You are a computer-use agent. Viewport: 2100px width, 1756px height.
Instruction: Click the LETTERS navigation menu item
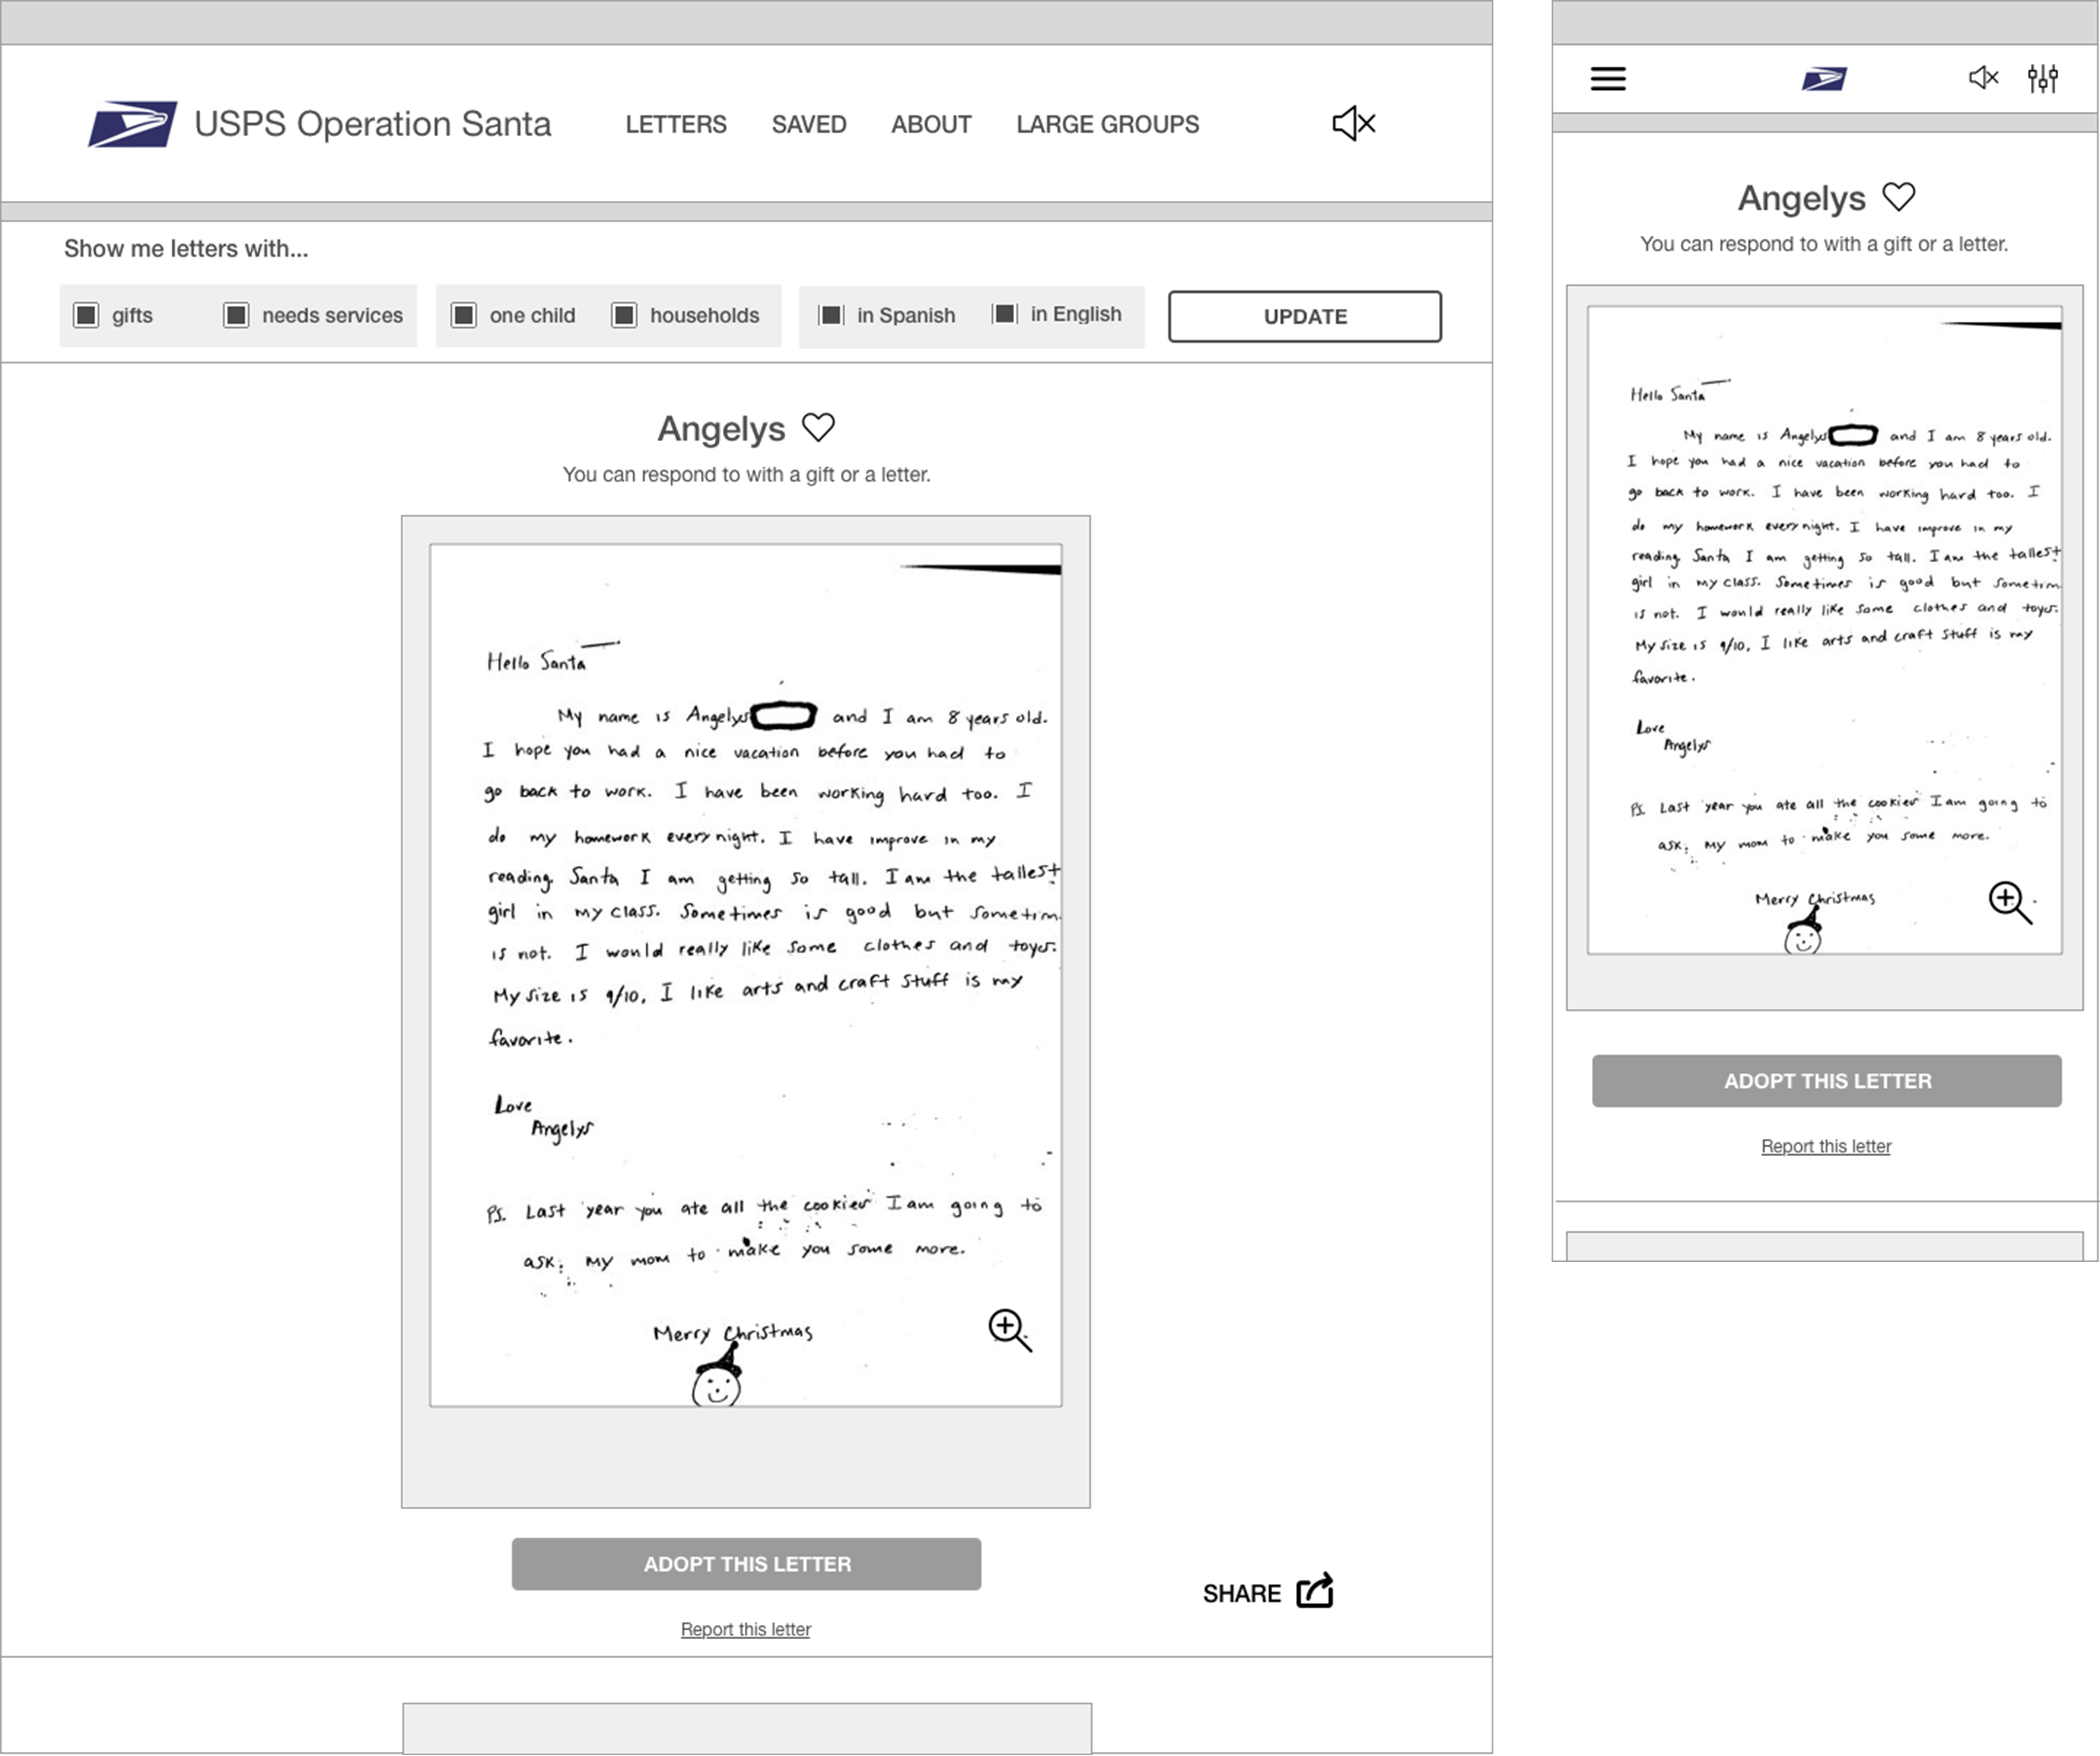click(677, 124)
